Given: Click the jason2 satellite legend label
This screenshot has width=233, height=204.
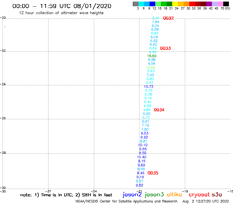Looking at the screenshot, I should 132,195.
